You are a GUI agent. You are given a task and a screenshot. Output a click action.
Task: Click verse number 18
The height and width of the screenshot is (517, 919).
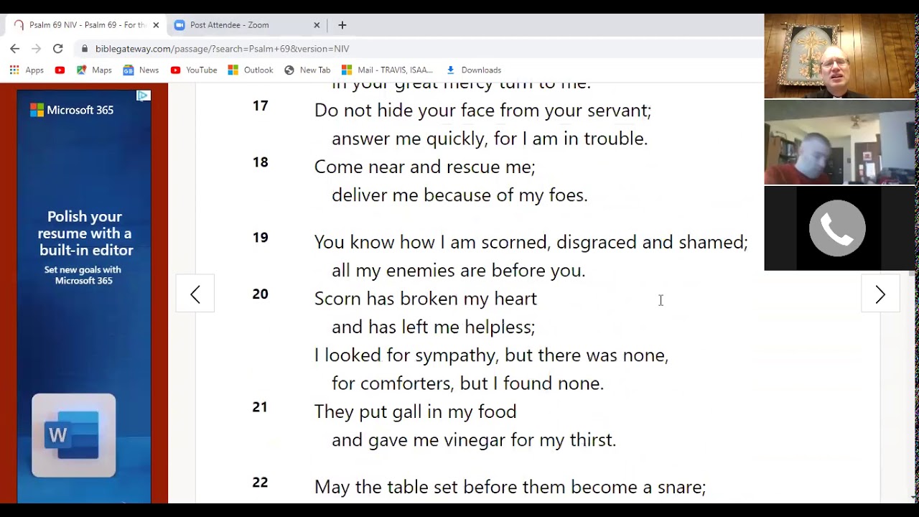click(260, 162)
